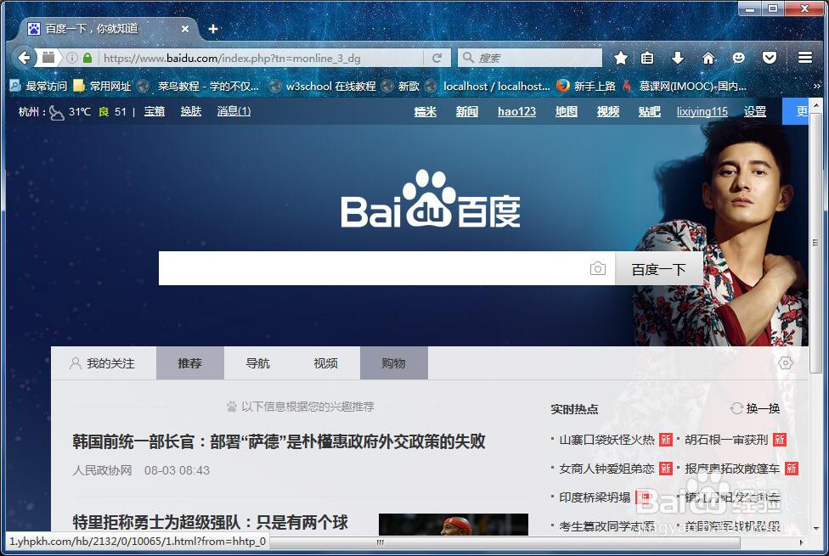Click the camera image-search icon
Viewport: 829px width, 556px height.
[597, 268]
